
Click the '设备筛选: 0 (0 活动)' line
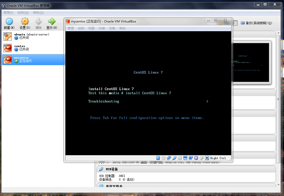[x=117, y=179]
